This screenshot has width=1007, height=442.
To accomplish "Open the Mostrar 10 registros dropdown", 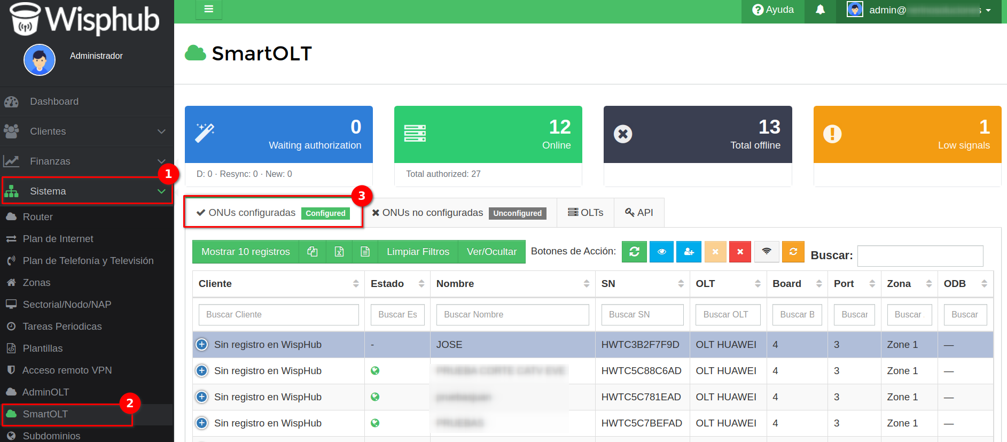I will pyautogui.click(x=246, y=252).
